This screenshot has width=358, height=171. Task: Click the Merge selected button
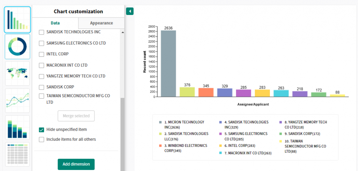pyautogui.click(x=76, y=116)
